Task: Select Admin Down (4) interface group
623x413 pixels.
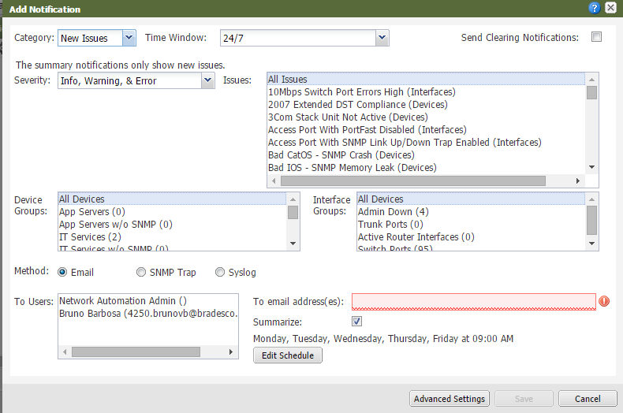Action: coord(393,211)
